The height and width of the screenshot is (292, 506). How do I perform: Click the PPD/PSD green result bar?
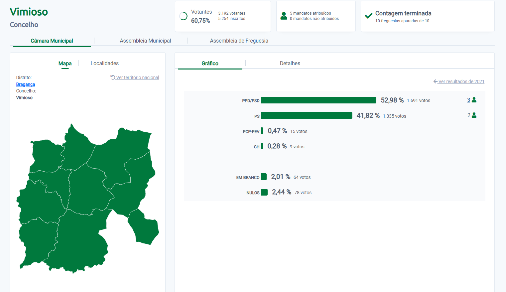coord(318,100)
